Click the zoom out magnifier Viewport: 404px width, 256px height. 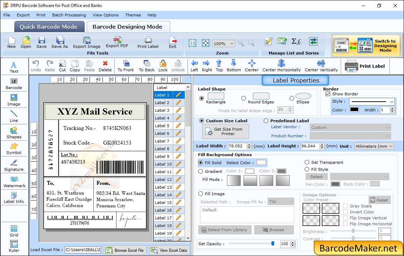[251, 43]
